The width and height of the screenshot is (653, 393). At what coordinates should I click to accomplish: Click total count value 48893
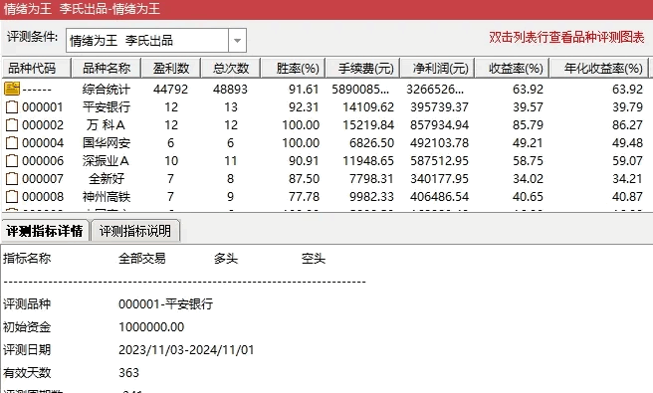230,90
